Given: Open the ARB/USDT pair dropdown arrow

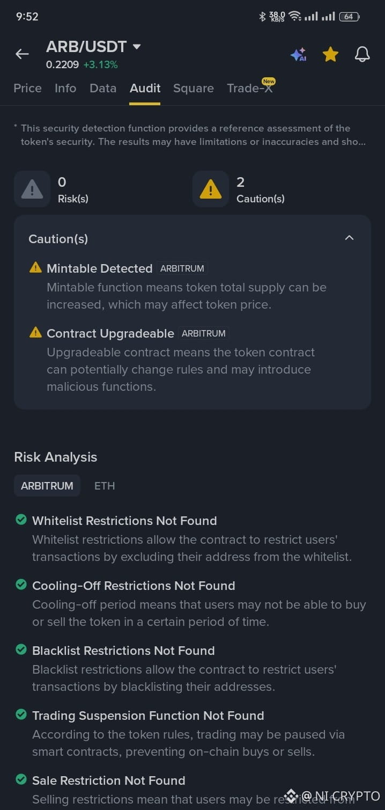Looking at the screenshot, I should coord(137,47).
